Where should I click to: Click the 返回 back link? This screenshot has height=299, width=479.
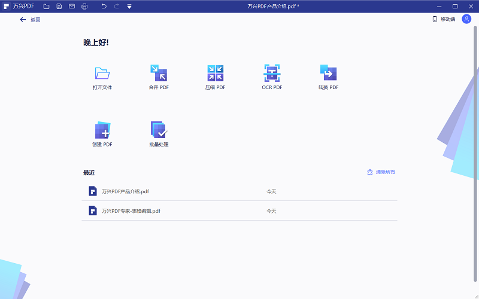point(30,20)
